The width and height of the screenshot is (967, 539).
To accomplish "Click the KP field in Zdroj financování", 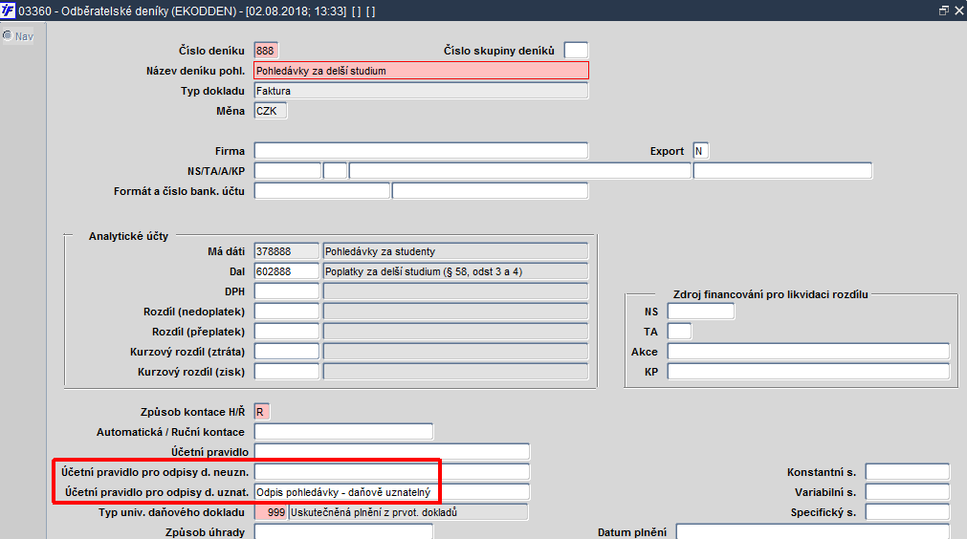I will 808,372.
